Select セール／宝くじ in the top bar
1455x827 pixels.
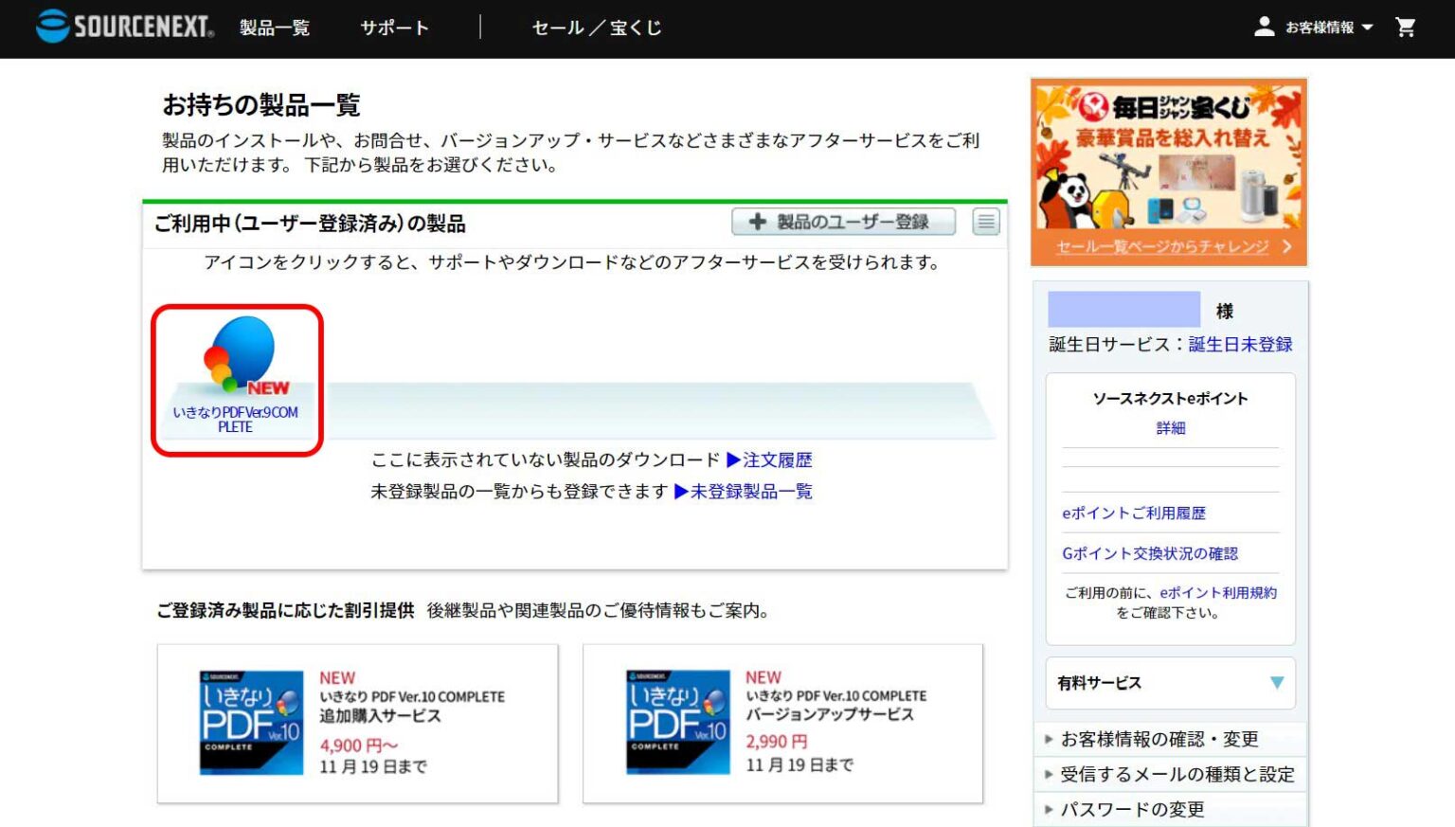tap(595, 28)
